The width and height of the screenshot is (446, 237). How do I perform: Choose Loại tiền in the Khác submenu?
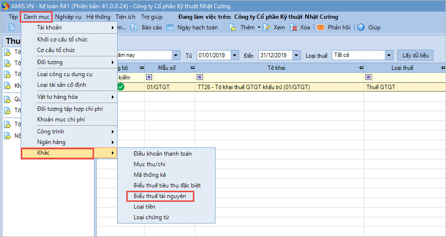click(x=144, y=207)
